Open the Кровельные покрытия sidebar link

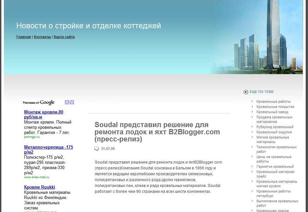275,107
